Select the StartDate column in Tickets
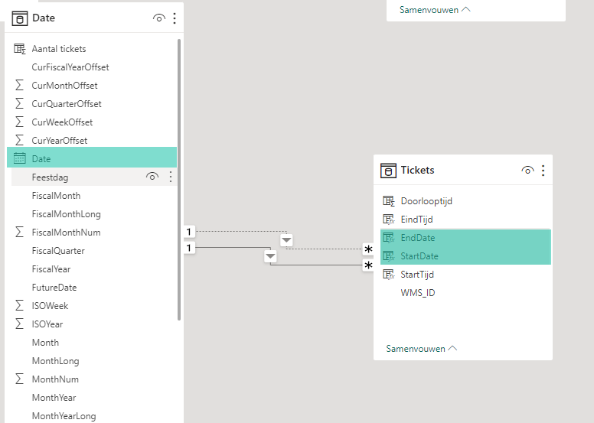The height and width of the screenshot is (423, 594). click(419, 256)
